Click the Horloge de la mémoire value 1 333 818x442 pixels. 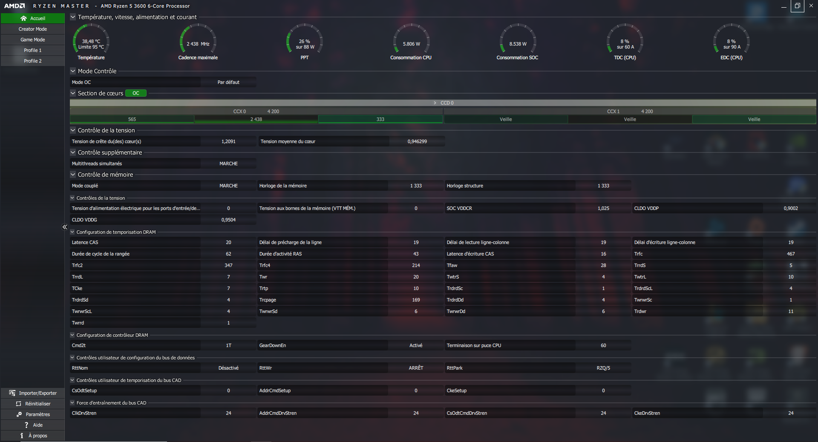tap(416, 186)
